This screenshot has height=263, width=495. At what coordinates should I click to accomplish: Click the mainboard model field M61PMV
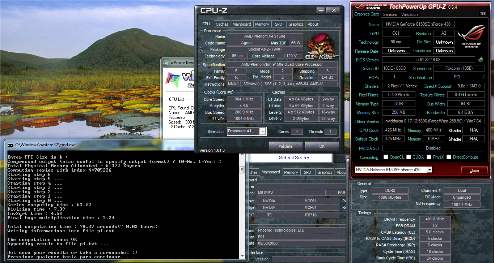291,193
